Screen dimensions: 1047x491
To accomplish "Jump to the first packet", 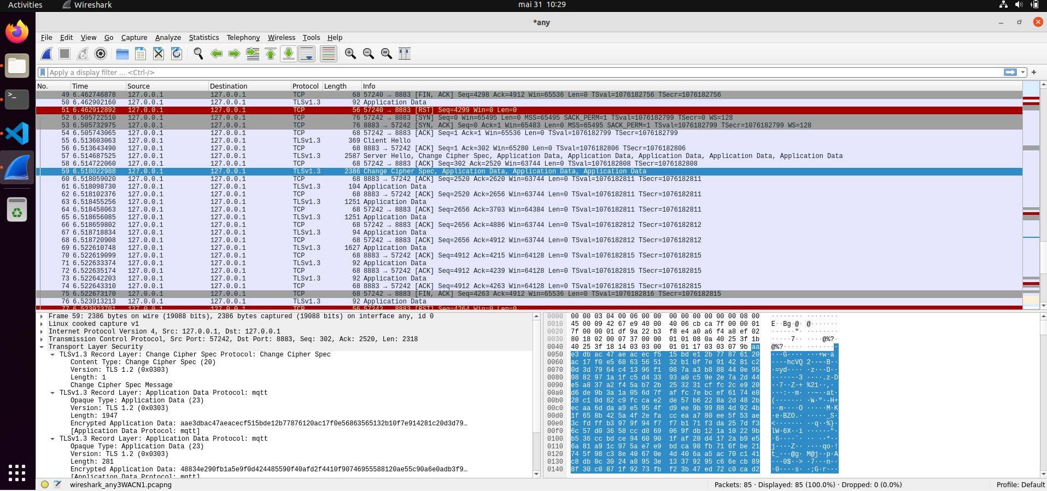I will [x=271, y=54].
